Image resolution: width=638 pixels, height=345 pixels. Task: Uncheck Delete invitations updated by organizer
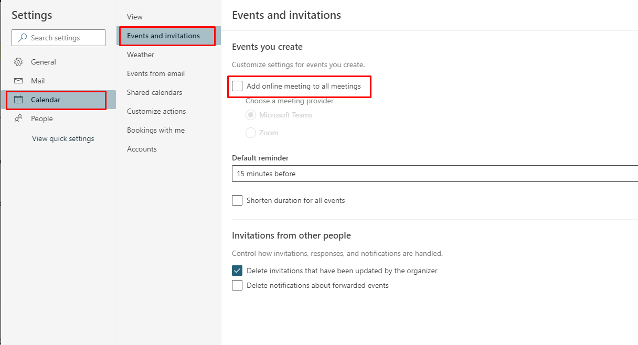[x=237, y=271]
